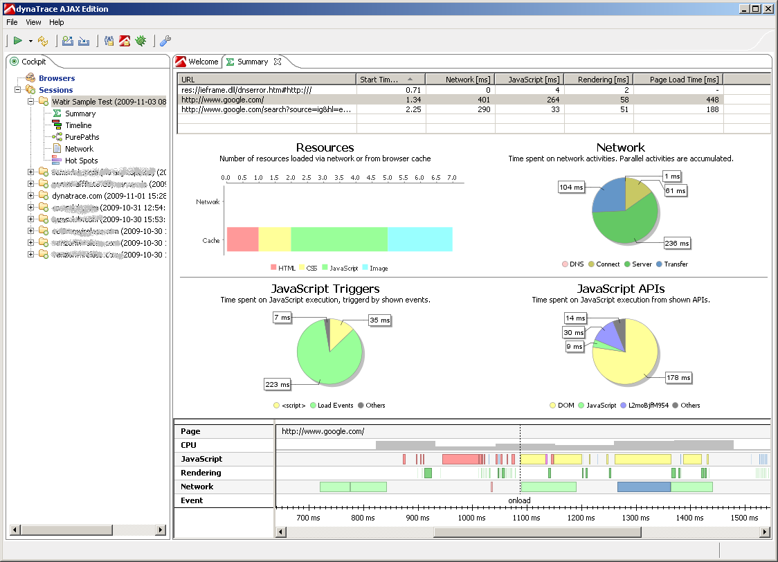Viewport: 778px width, 562px height.
Task: Sort by Start Time column header
Action: [390, 80]
